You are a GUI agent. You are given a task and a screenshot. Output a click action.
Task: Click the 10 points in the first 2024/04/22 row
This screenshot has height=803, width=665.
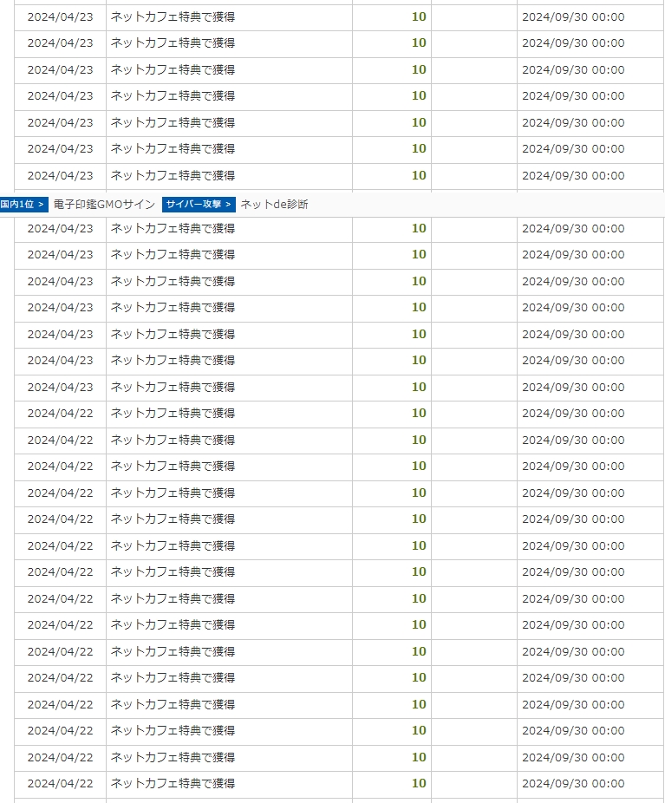click(x=419, y=414)
